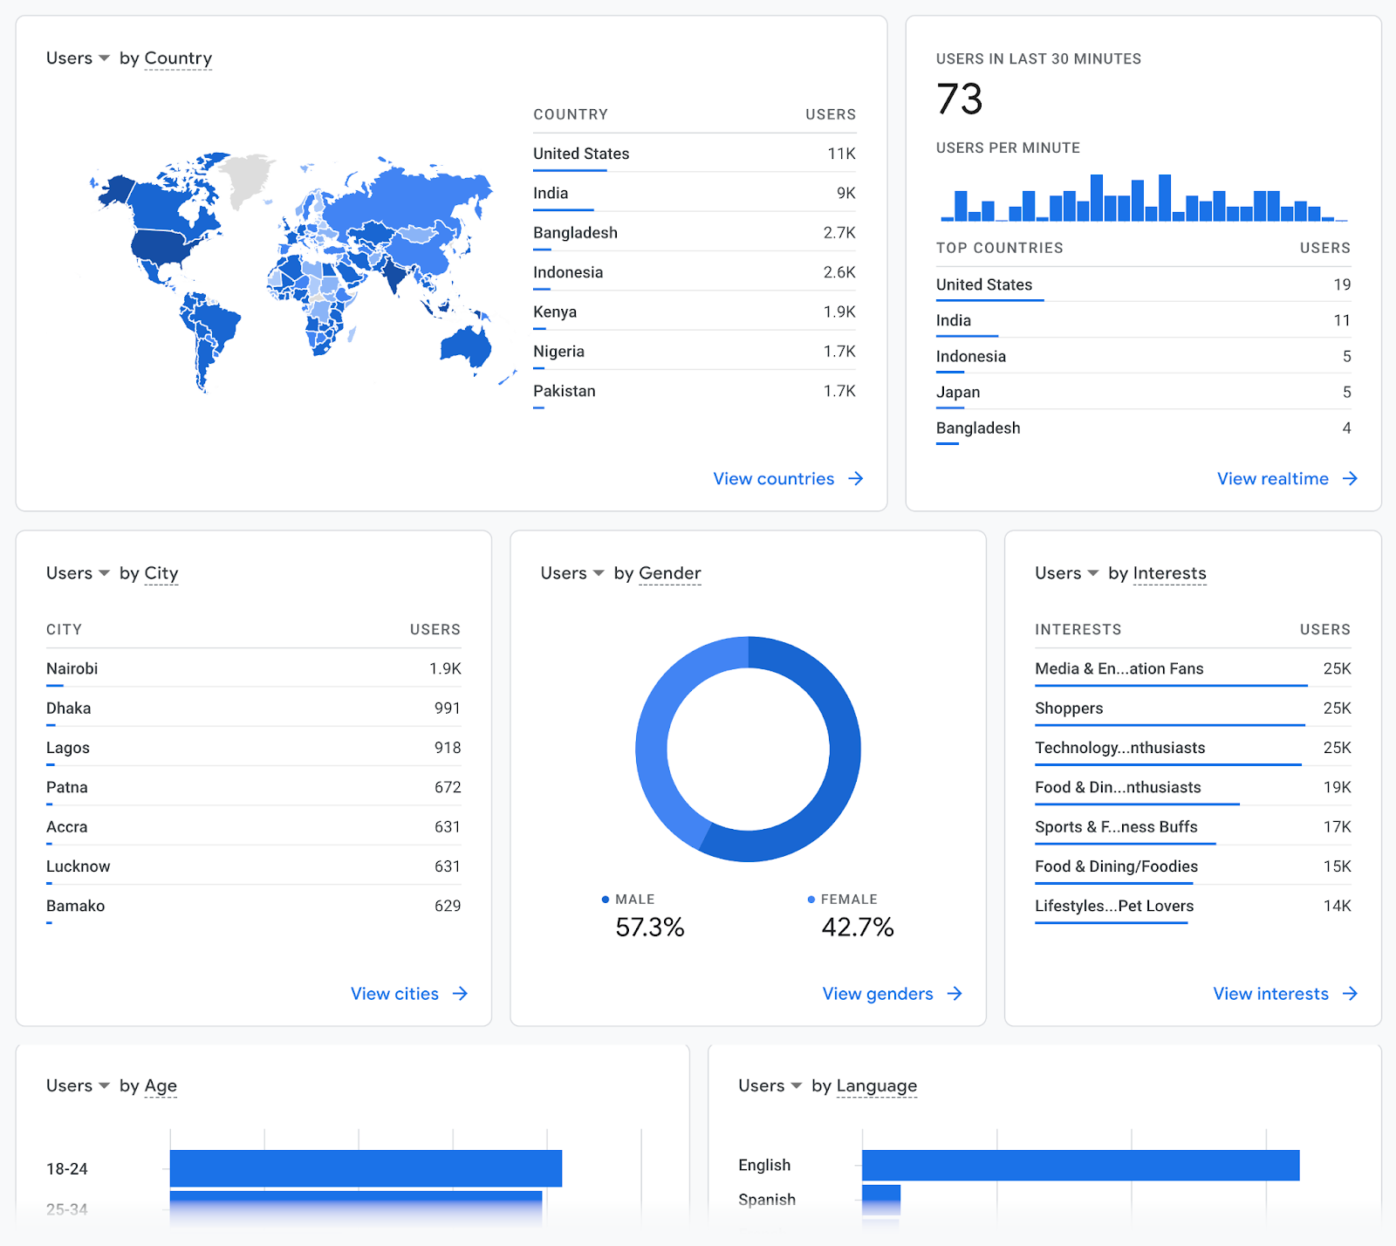Click the View realtime link
1396x1246 pixels.
[1272, 478]
